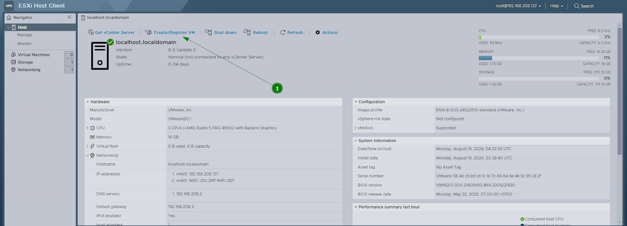This screenshot has width=627, height=226.
Task: Click the Shut down power icon
Action: (x=208, y=32)
